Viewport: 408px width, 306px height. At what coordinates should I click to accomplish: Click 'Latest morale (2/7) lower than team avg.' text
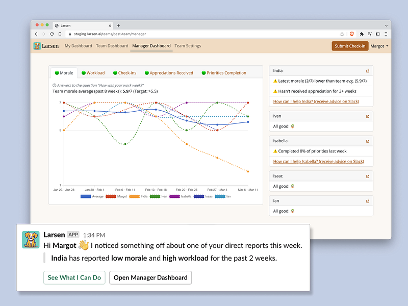322,81
